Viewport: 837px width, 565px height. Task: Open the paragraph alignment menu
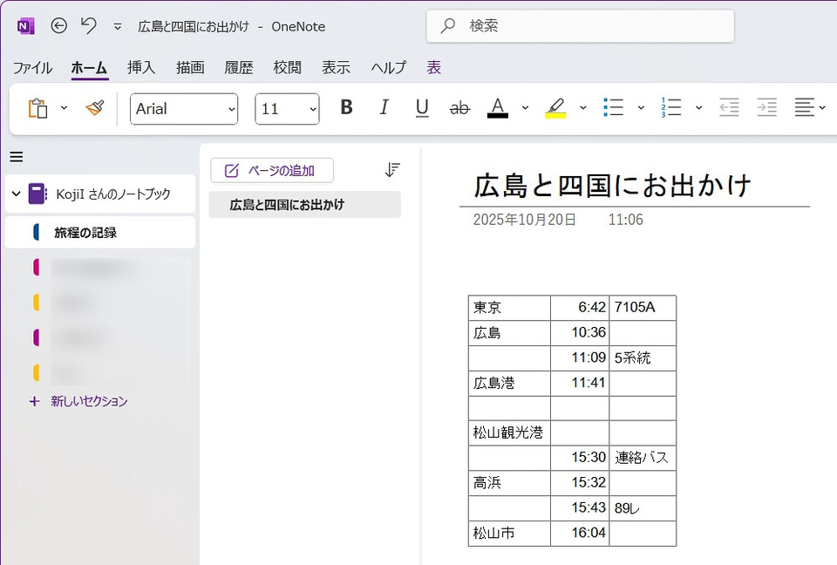click(809, 108)
